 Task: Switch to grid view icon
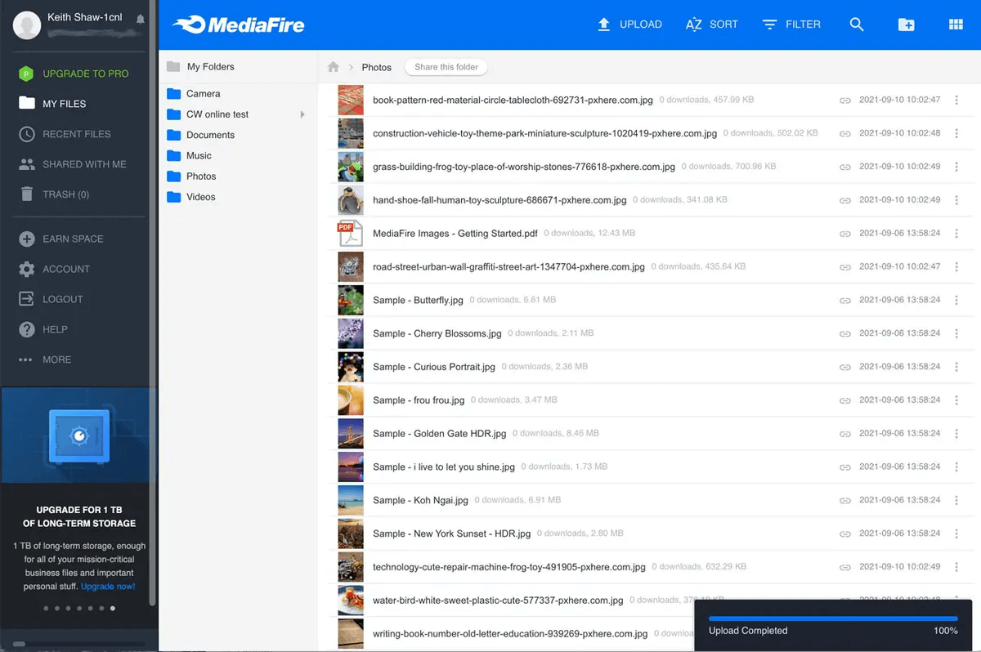click(955, 25)
